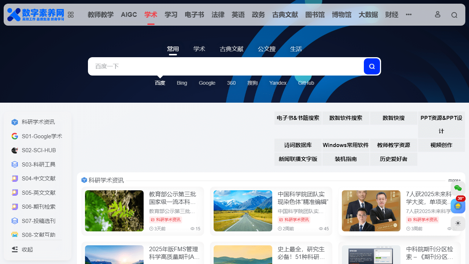Image resolution: width=469 pixels, height=264 pixels.
Task: Click the layers icon beside S03-科研工具
Action: click(15, 165)
